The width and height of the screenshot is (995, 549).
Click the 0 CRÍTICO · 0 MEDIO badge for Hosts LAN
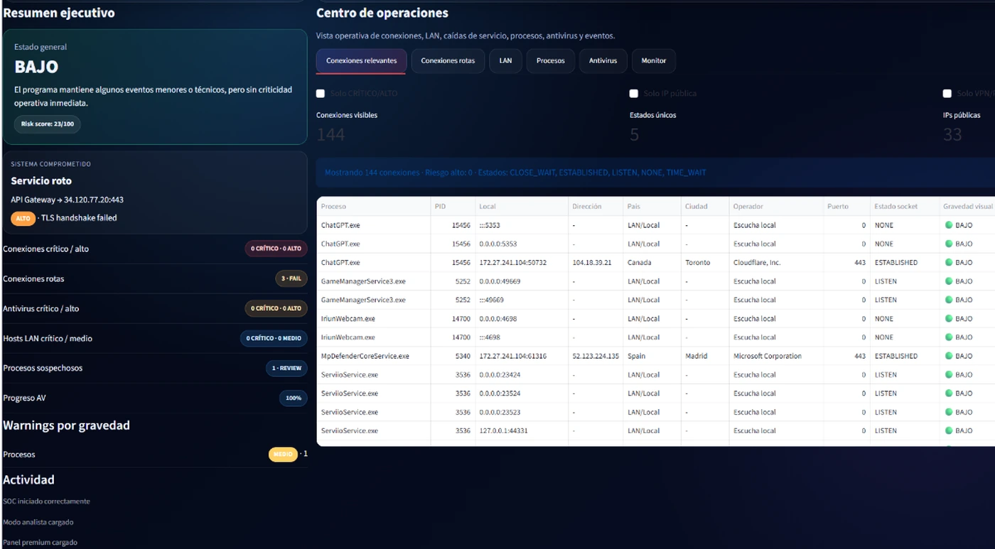pyautogui.click(x=274, y=338)
